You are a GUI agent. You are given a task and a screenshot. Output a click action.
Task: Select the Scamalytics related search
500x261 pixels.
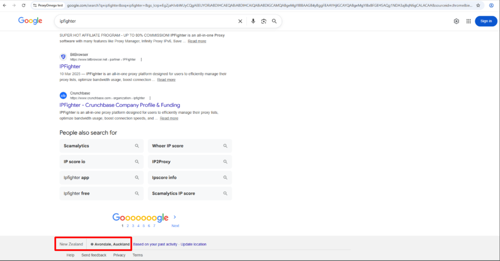click(101, 146)
